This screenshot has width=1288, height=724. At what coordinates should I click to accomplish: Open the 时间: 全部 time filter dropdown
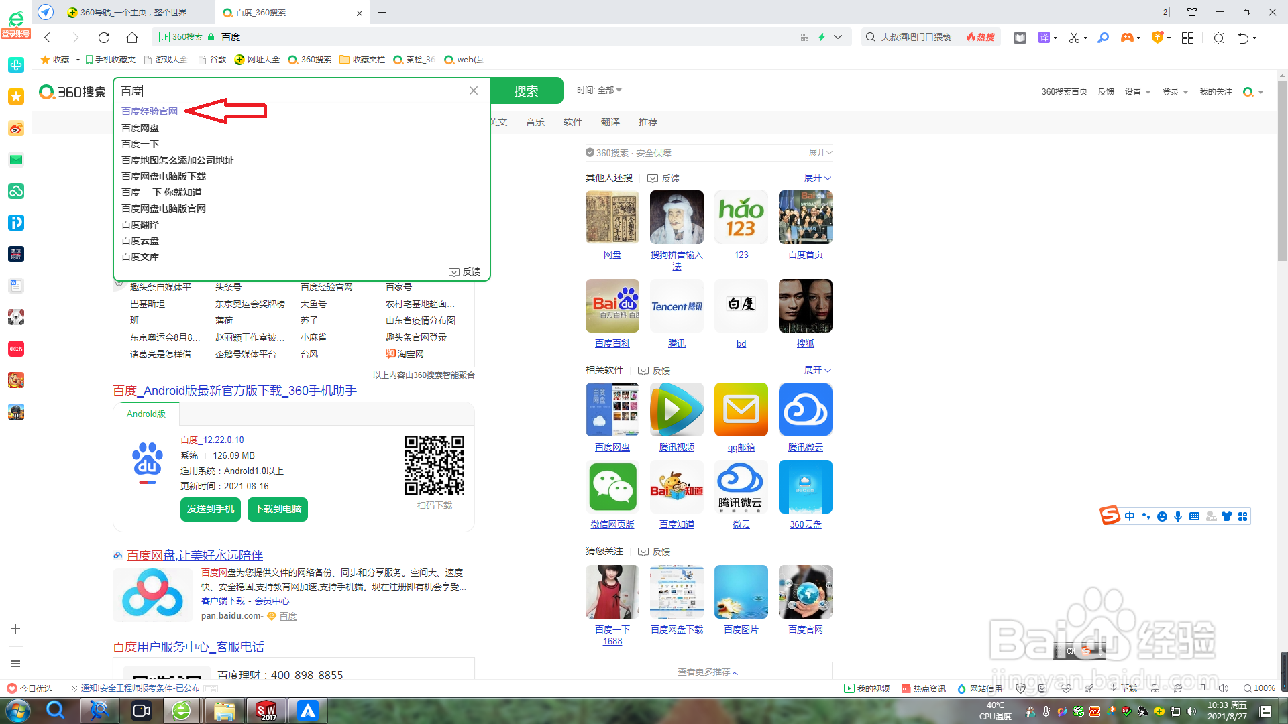[x=599, y=90]
